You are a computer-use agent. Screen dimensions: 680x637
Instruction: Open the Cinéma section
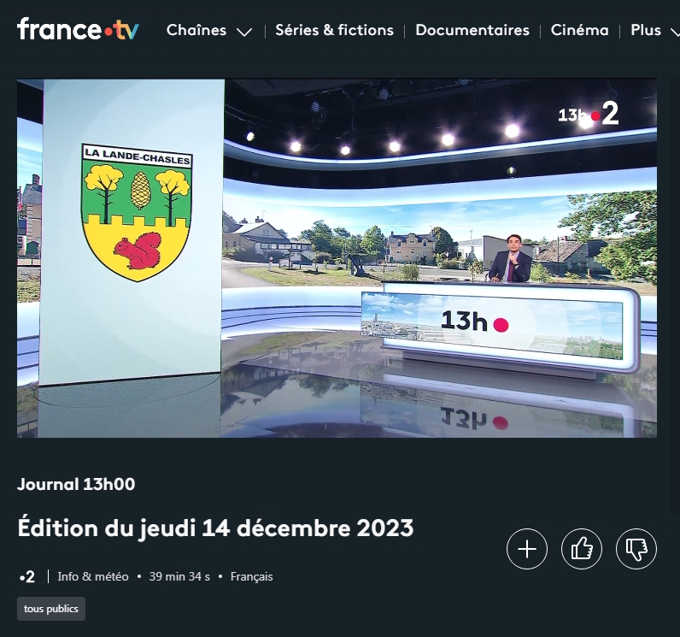coord(579,31)
